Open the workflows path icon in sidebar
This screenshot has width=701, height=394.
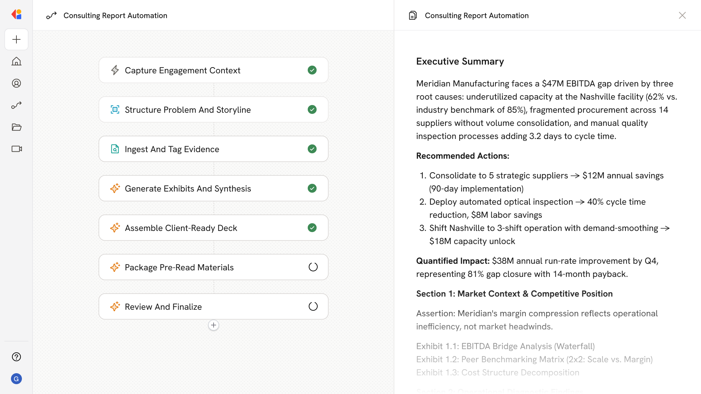pyautogui.click(x=16, y=105)
